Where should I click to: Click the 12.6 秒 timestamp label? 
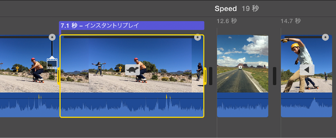pyautogui.click(x=227, y=21)
